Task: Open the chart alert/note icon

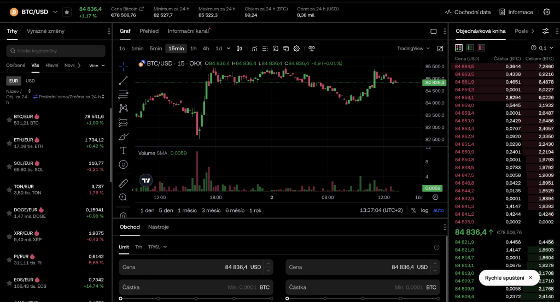Action: 276,49
